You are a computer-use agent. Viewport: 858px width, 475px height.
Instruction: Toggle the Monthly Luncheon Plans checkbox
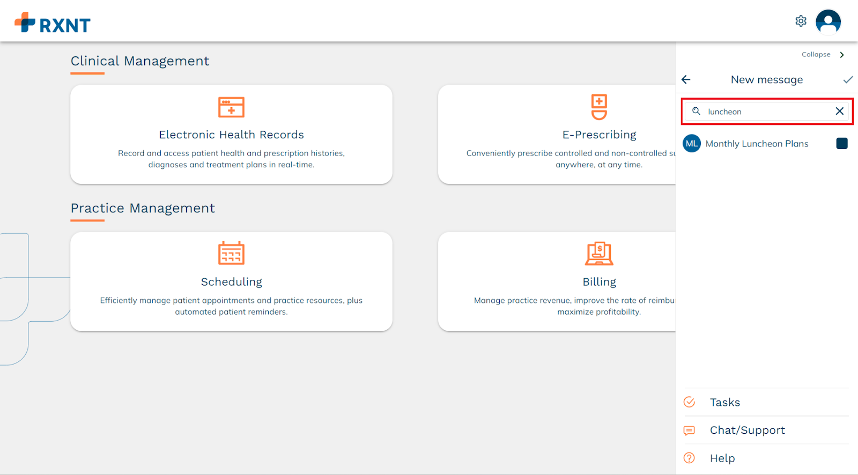tap(842, 143)
